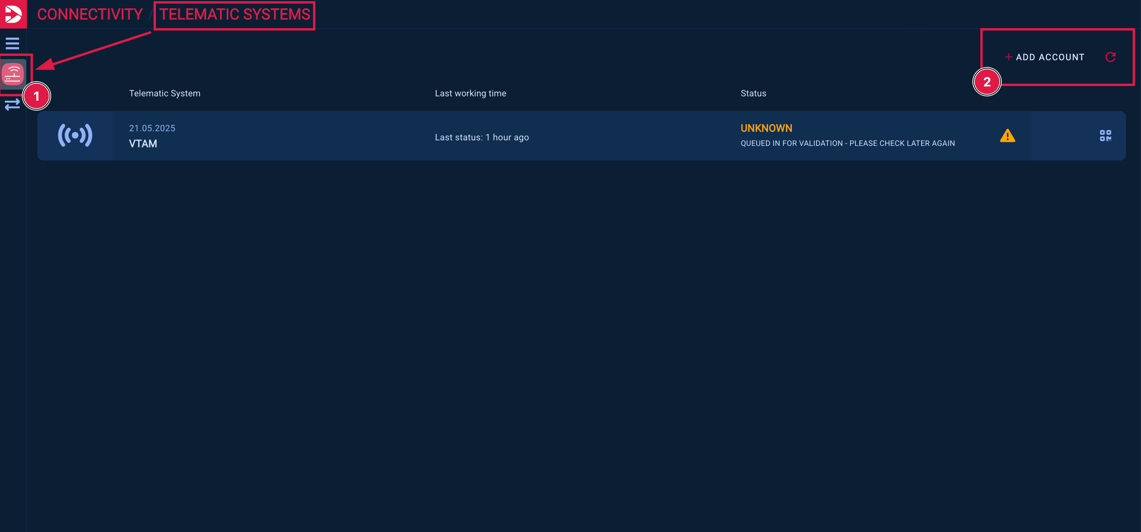Click the orange warning triangle icon
The image size is (1141, 532).
(x=1007, y=136)
